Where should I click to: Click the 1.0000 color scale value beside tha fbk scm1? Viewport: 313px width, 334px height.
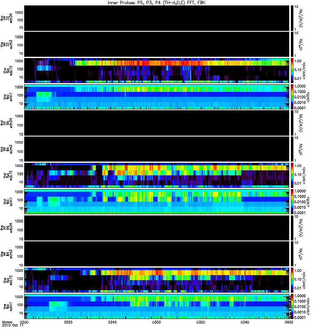coord(300,86)
